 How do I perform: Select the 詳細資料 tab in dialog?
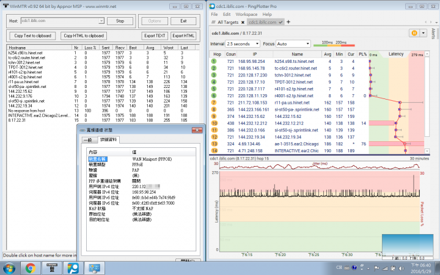(x=108, y=139)
